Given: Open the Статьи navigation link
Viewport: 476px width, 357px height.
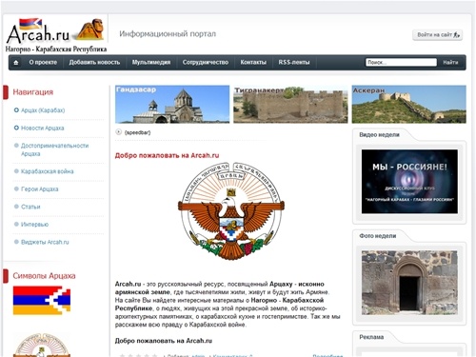Looking at the screenshot, I should [30, 207].
